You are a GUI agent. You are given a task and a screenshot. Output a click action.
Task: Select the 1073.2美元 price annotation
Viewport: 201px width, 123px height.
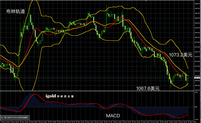point(181,55)
